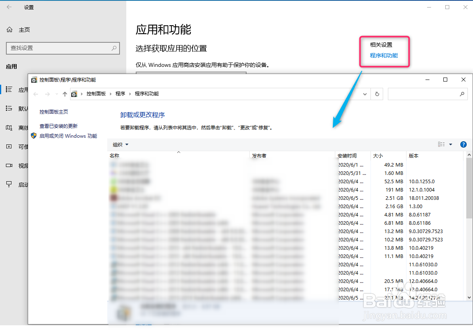Sort by 发布者 column header
Image resolution: width=473 pixels, height=332 pixels.
click(x=292, y=156)
